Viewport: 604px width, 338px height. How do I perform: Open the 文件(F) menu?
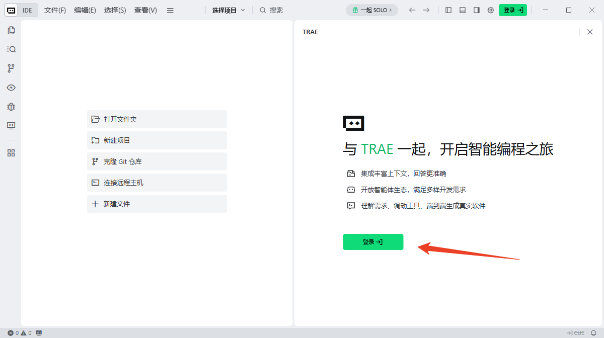click(54, 10)
